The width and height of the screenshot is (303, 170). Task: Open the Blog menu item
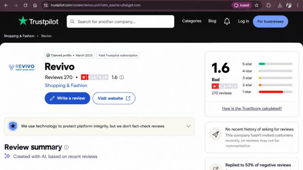tap(212, 21)
